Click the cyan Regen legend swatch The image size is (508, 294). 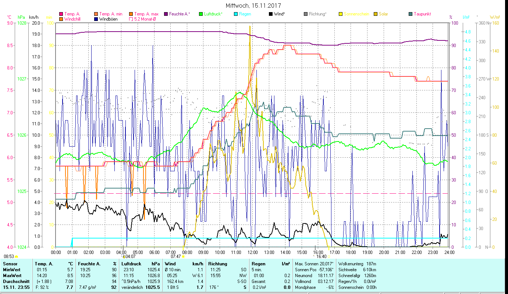point(236,14)
